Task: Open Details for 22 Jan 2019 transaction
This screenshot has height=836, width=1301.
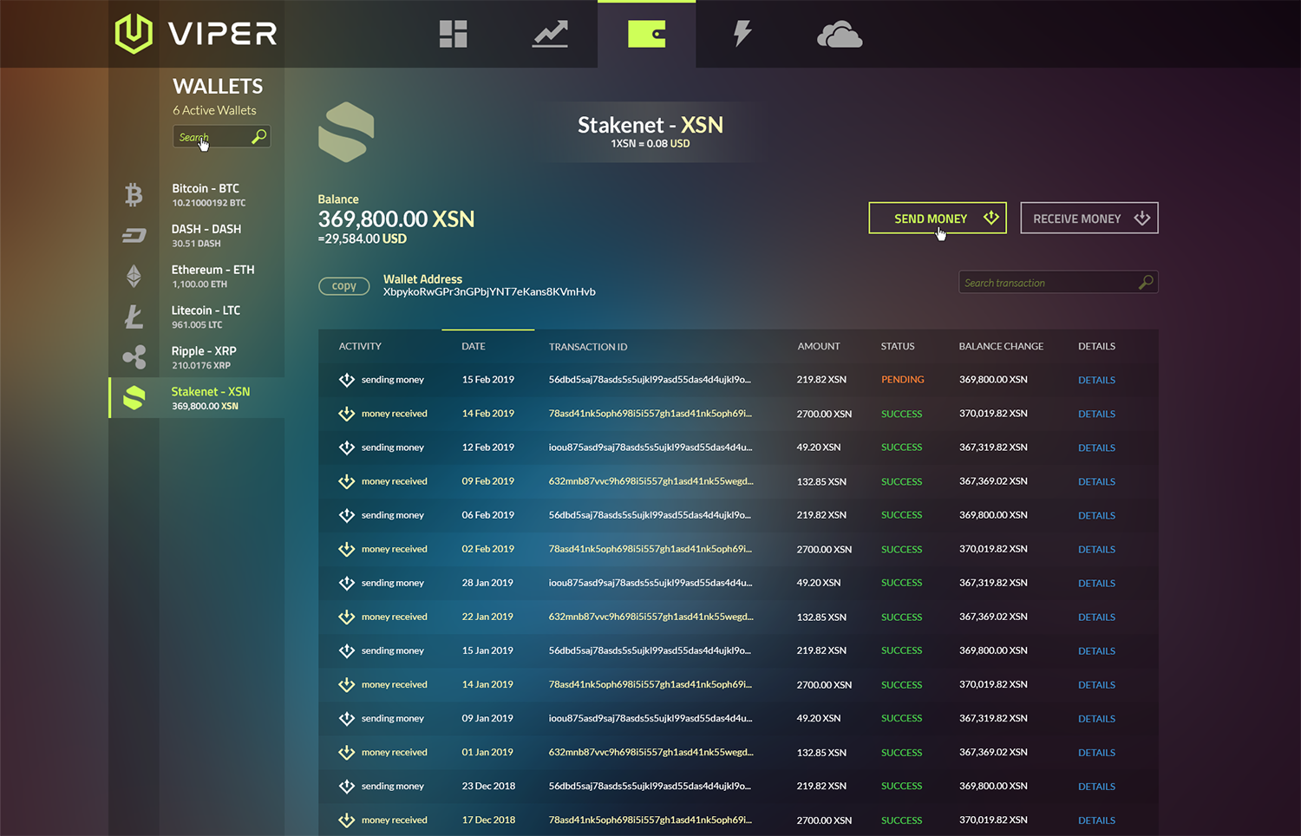Action: (1096, 617)
